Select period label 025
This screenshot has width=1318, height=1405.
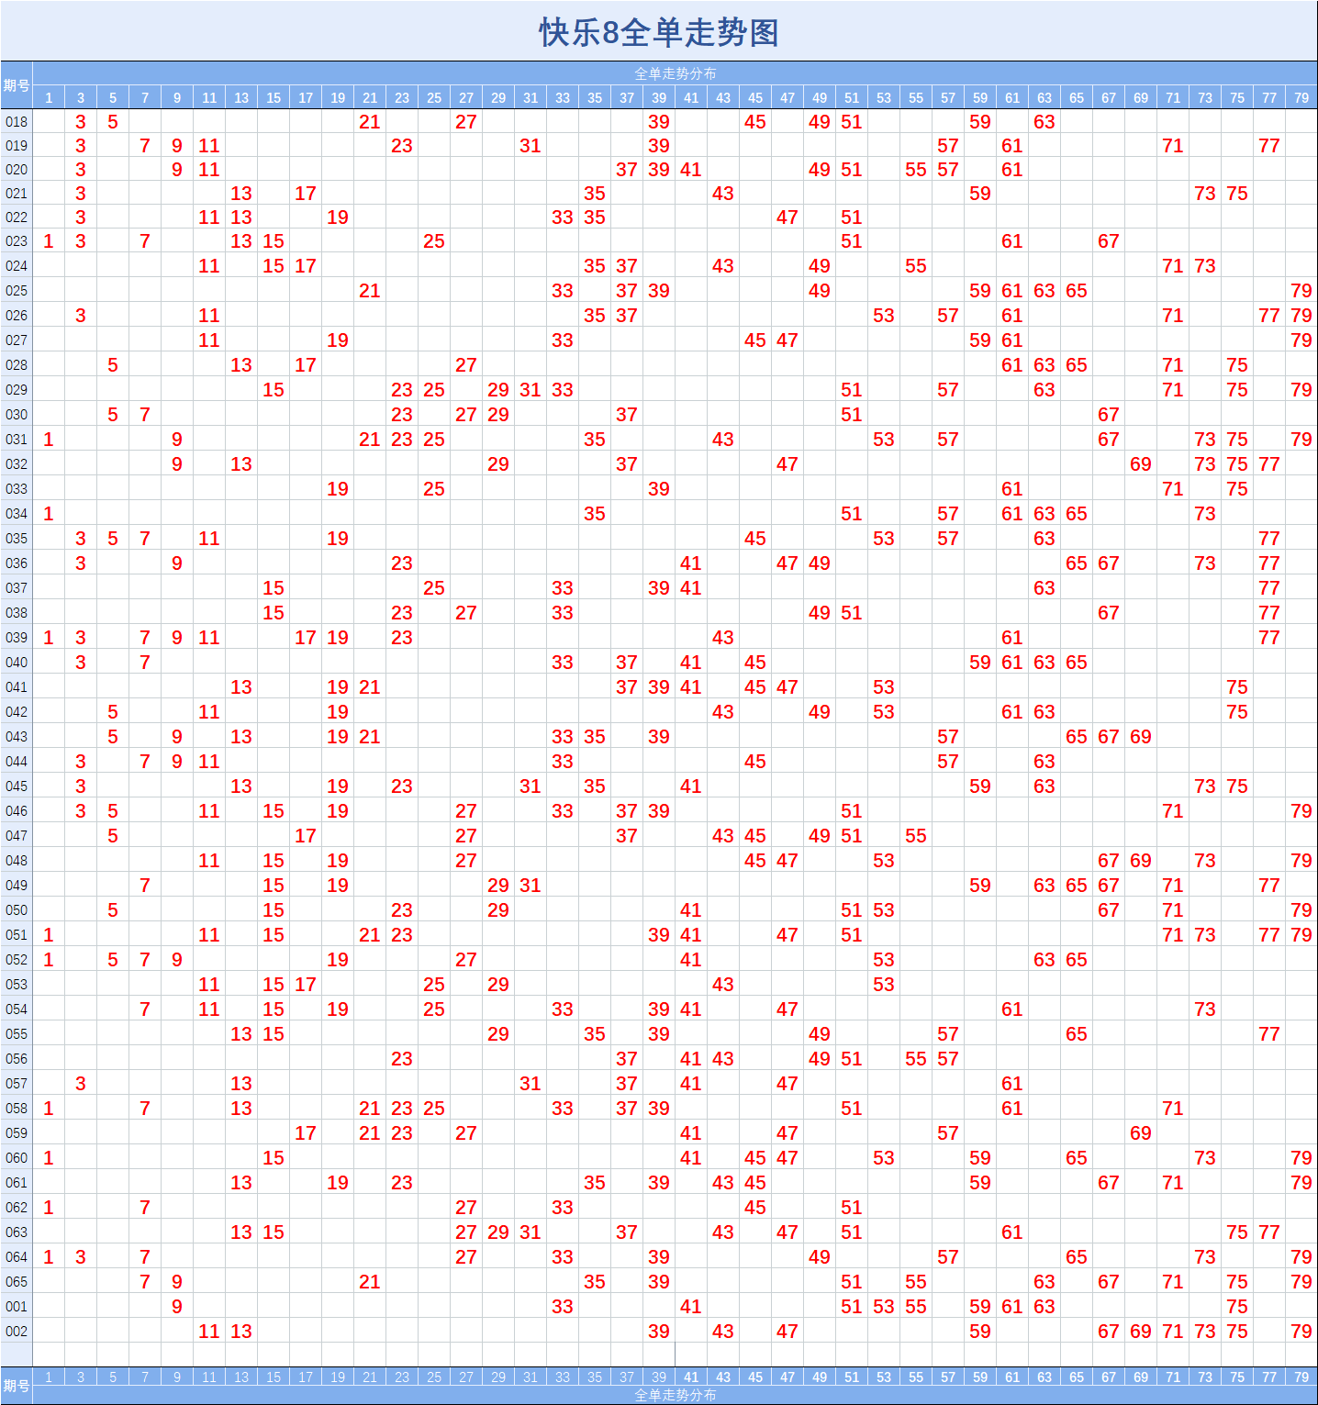(17, 290)
